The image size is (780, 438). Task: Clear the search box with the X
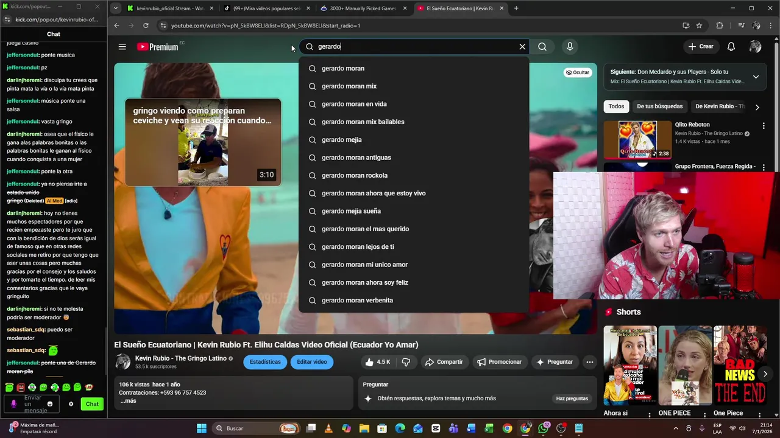point(522,47)
